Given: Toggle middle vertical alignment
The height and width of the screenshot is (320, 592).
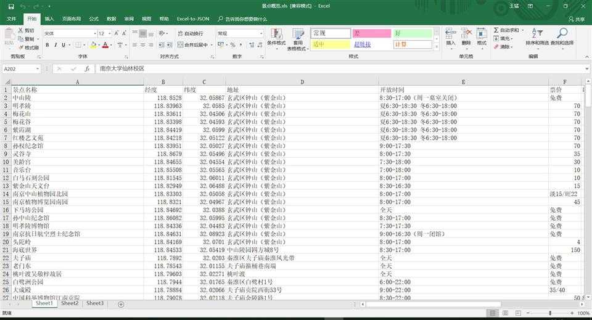Looking at the screenshot, I should coord(142,34).
